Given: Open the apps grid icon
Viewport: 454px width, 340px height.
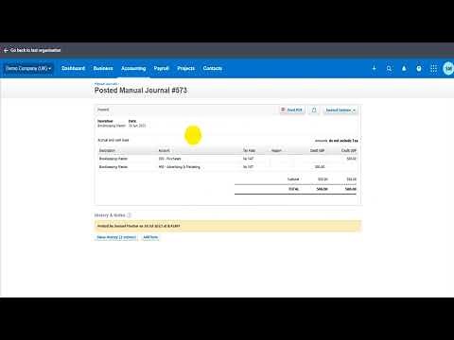Looking at the screenshot, I should point(434,68).
